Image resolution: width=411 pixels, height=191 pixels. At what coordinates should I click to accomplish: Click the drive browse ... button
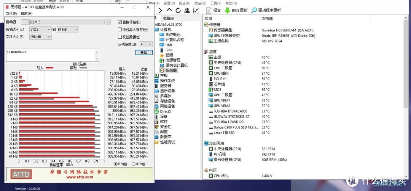click(x=25, y=22)
